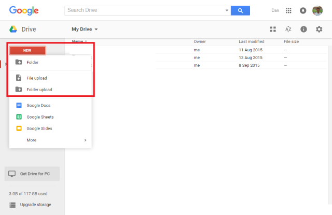Open the Google apps grid
The height and width of the screenshot is (215, 332).
[288, 10]
